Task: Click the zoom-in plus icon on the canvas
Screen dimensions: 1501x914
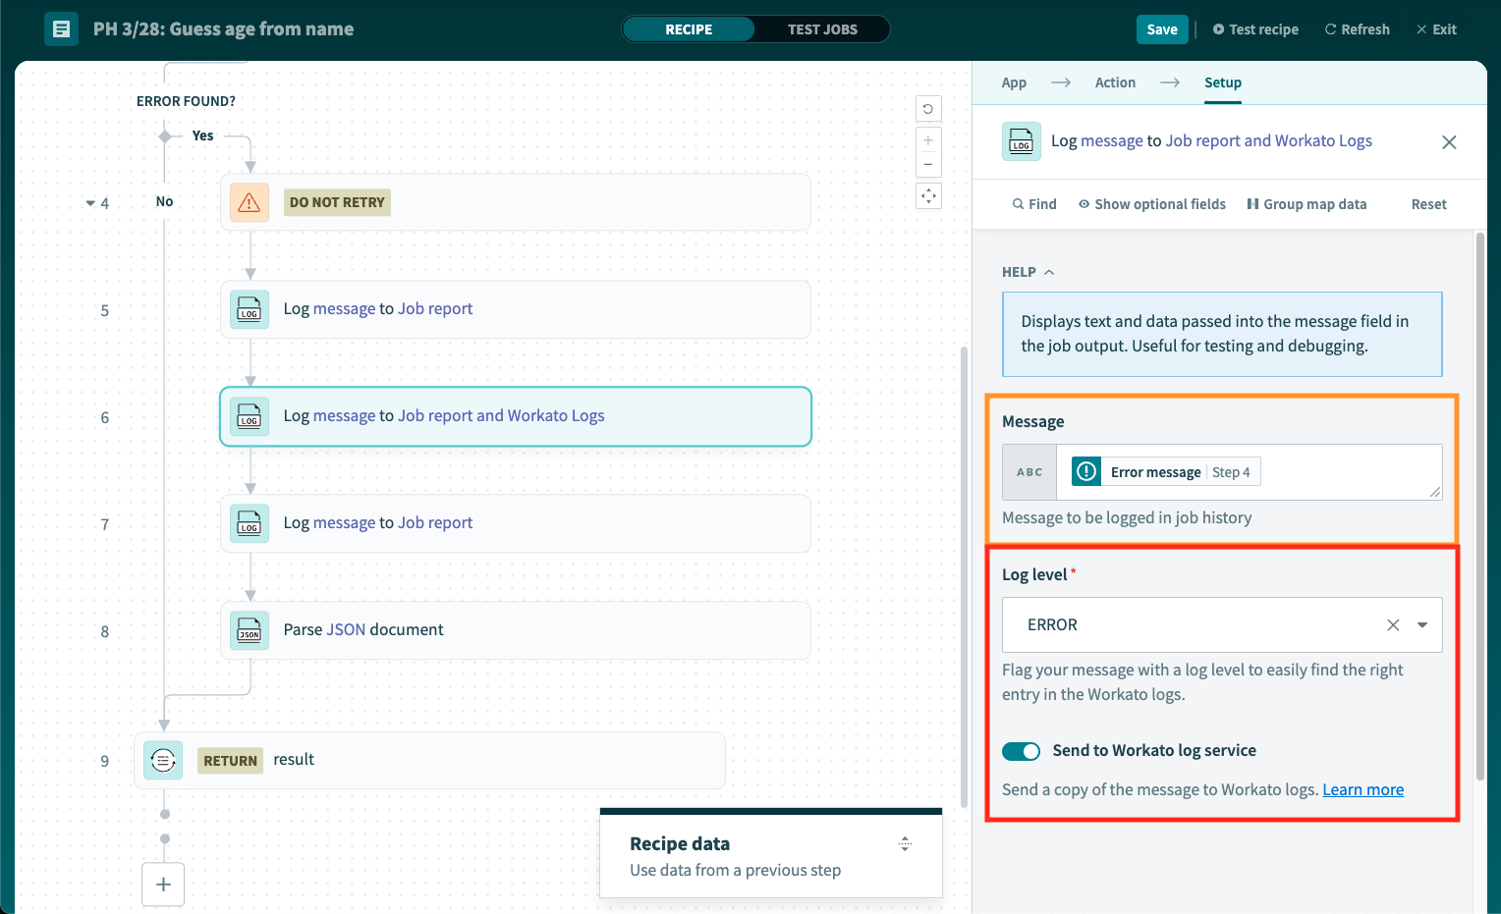Action: pos(928,139)
